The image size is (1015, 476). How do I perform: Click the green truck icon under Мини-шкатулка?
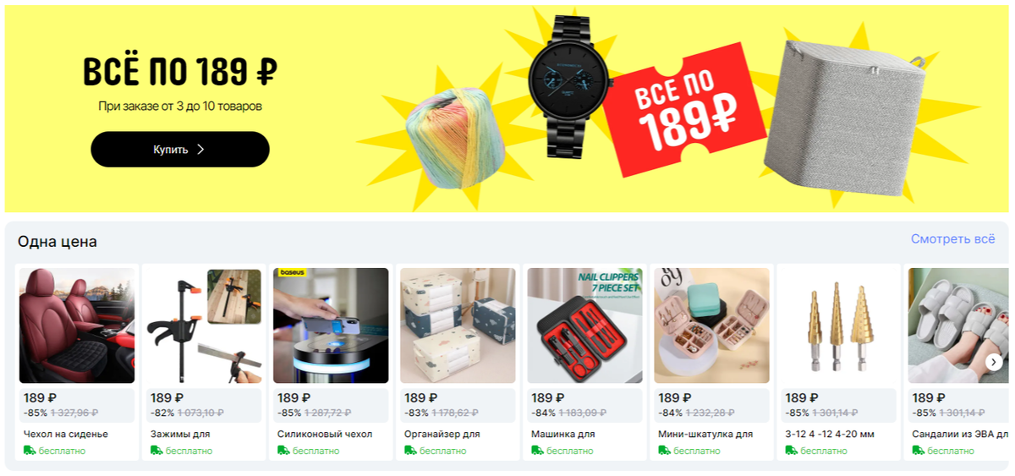pos(664,451)
